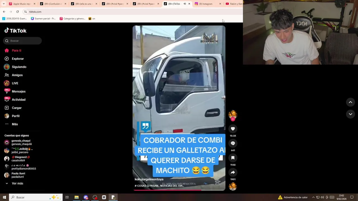Go back in browser history
The height and width of the screenshot is (201, 358).
(4, 12)
